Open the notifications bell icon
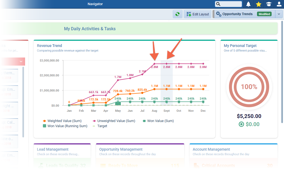The width and height of the screenshot is (284, 169). coord(248,4)
